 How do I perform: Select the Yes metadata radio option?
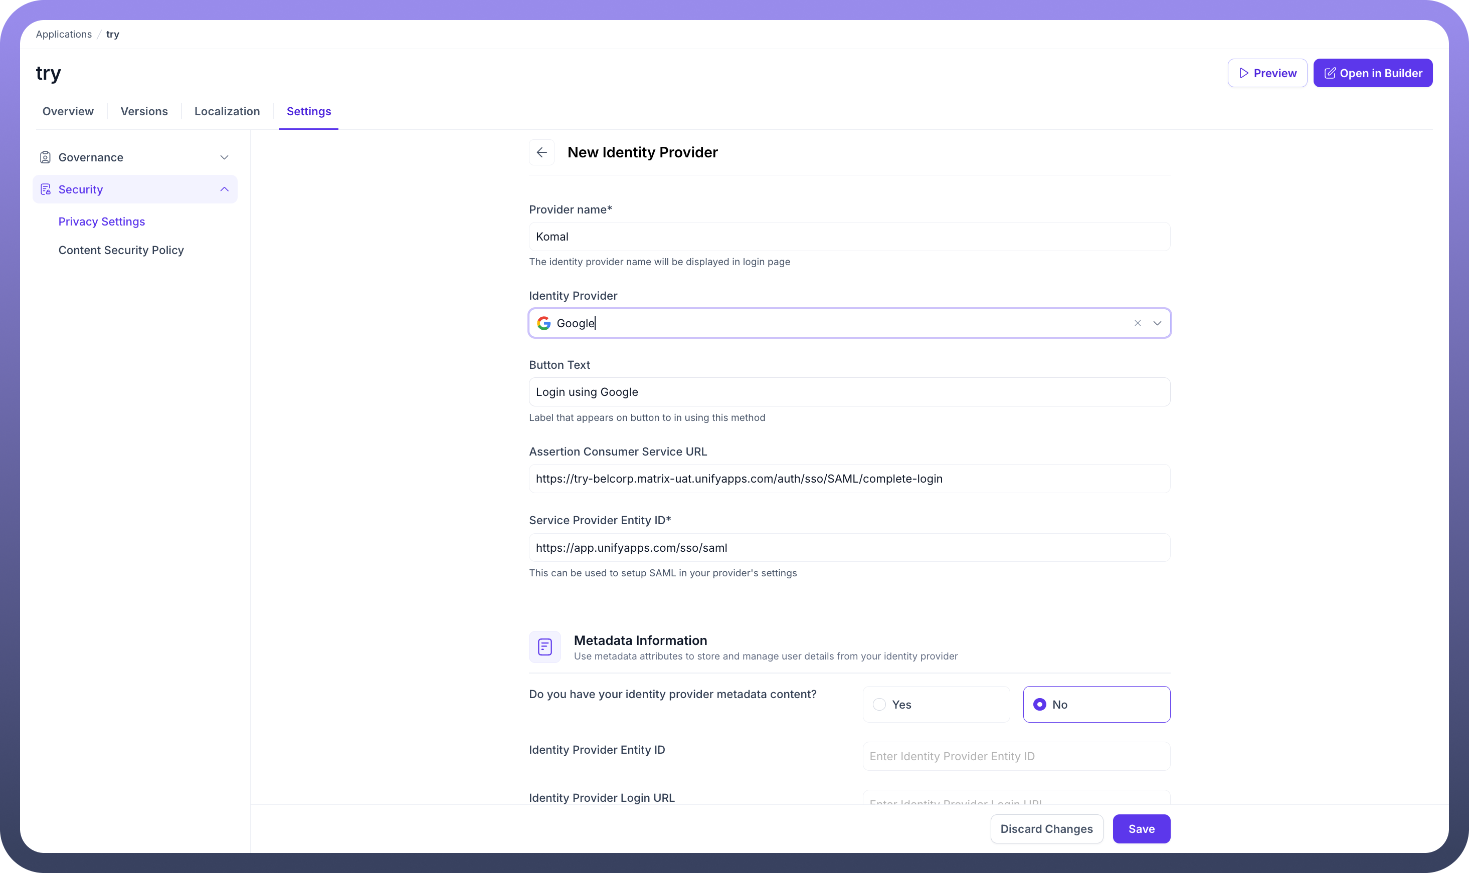pos(879,704)
